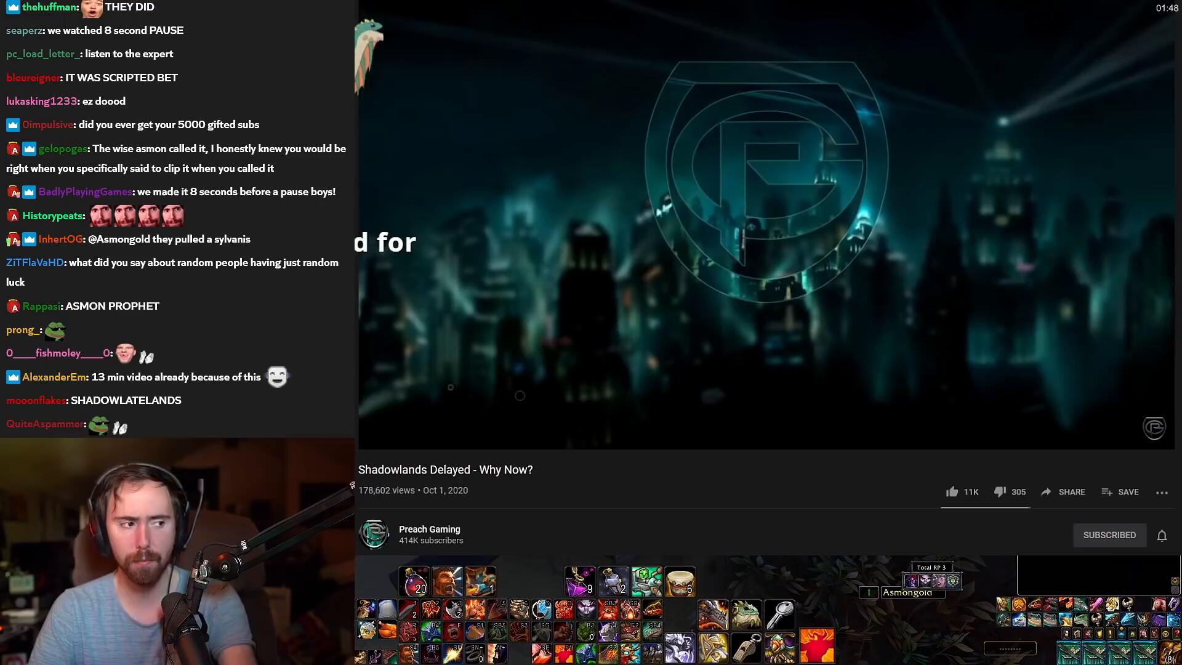Click the green toad mount icon

746,614
